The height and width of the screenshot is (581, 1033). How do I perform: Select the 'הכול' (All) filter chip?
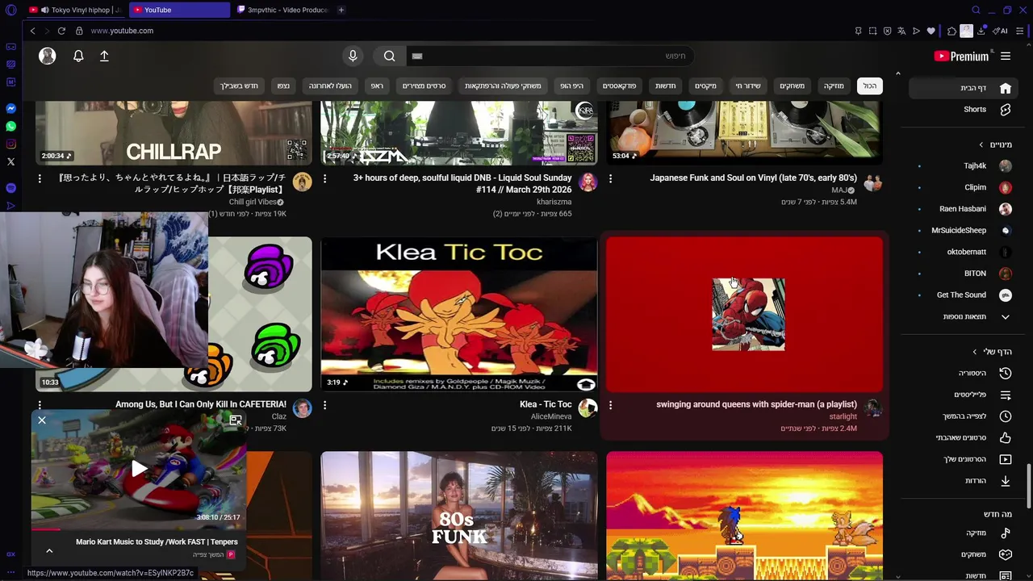(869, 86)
